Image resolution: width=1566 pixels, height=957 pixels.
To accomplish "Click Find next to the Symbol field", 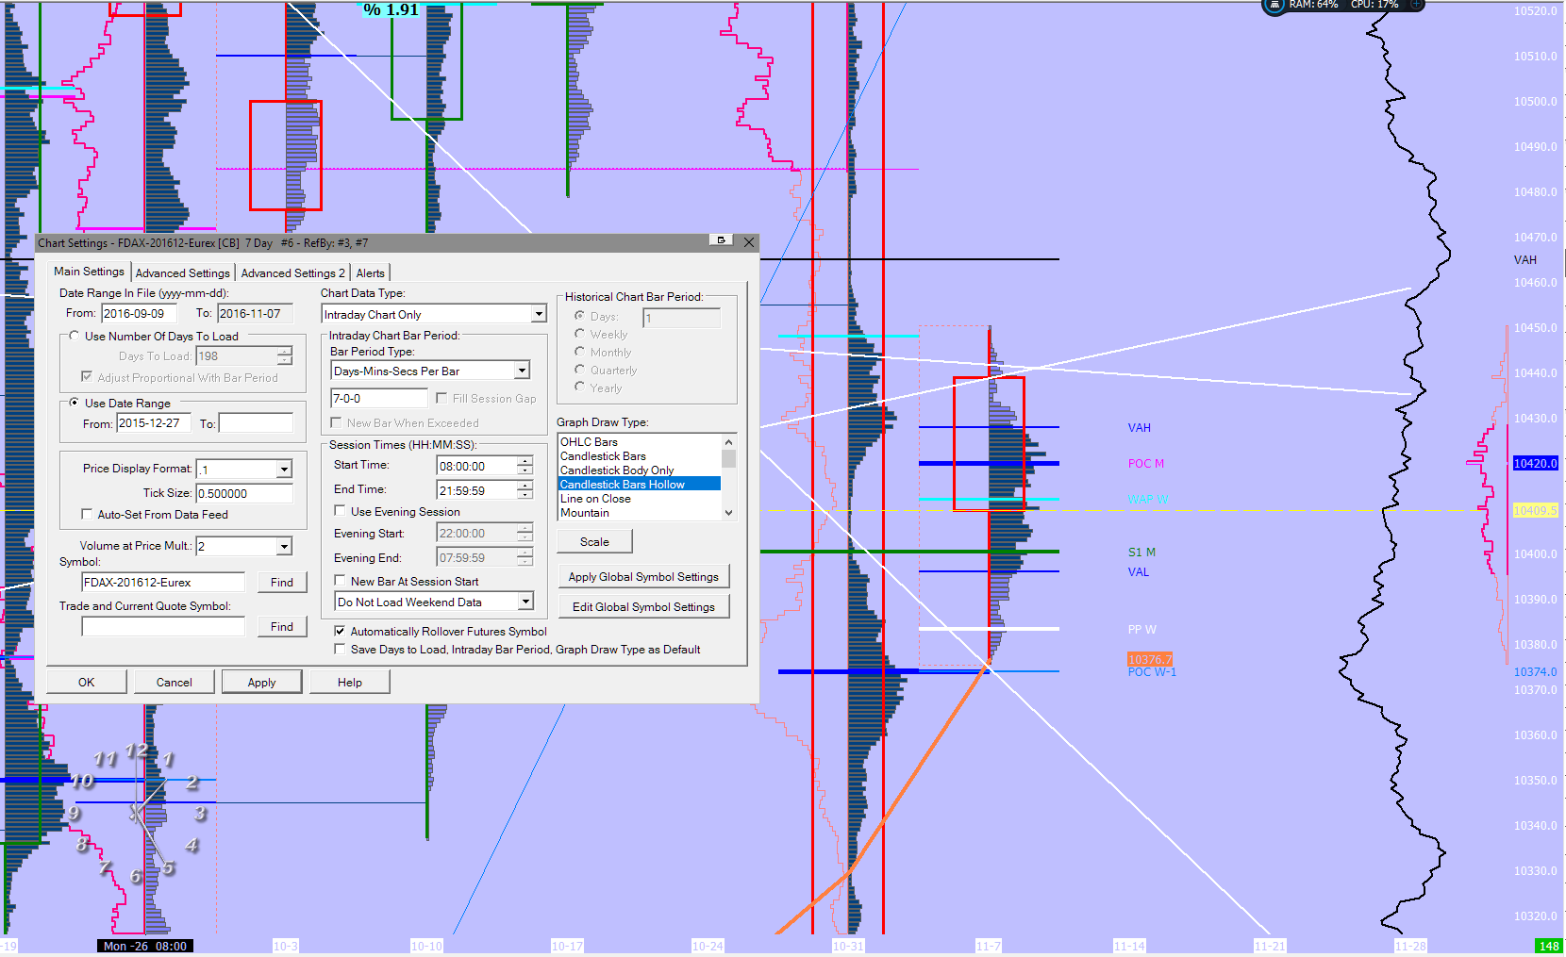I will [281, 583].
